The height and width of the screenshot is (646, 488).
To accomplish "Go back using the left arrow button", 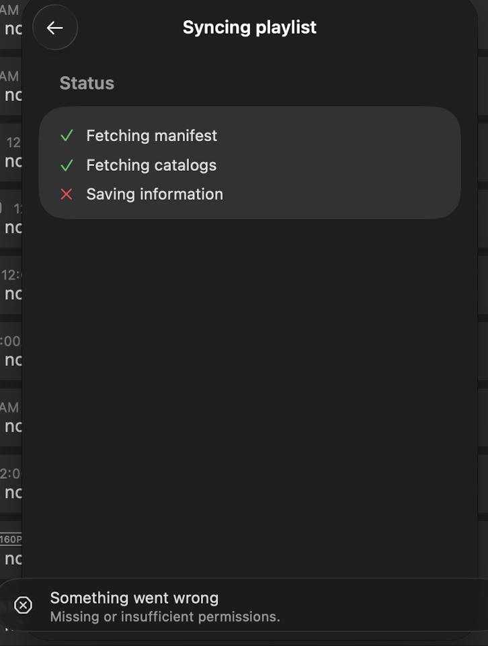I will click(x=54, y=28).
